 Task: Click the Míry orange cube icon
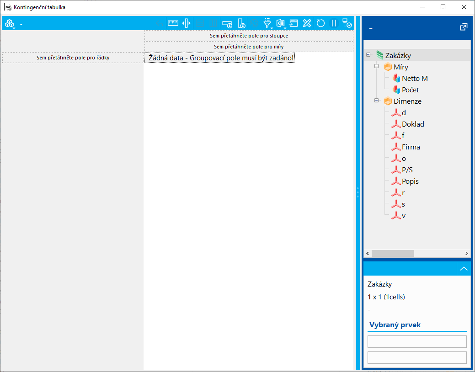click(x=388, y=67)
